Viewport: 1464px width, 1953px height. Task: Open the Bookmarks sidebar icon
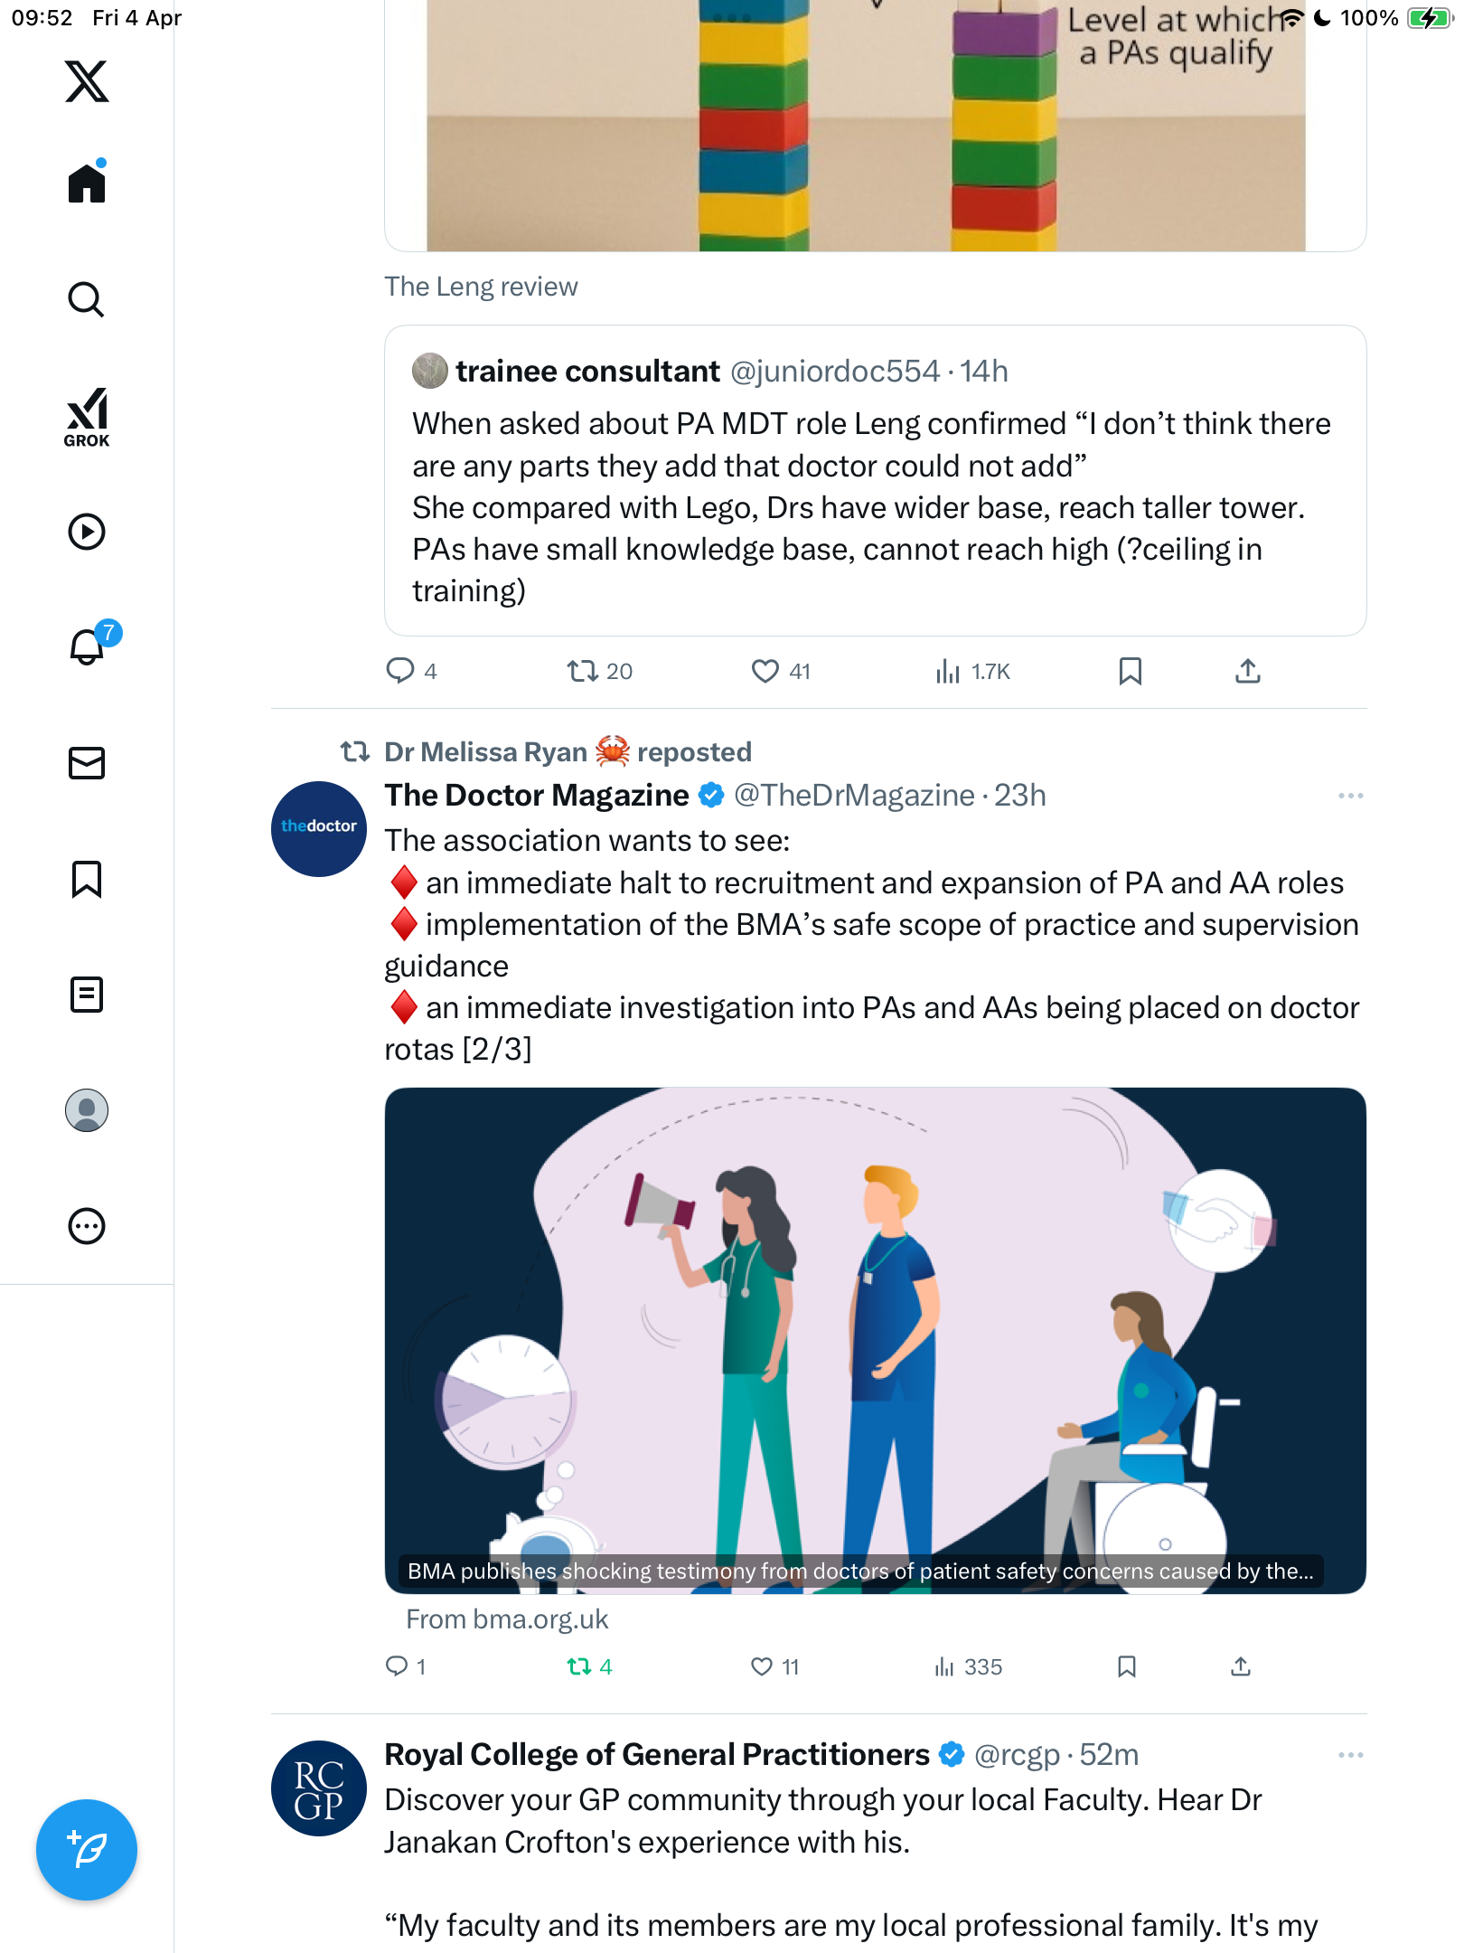(87, 879)
